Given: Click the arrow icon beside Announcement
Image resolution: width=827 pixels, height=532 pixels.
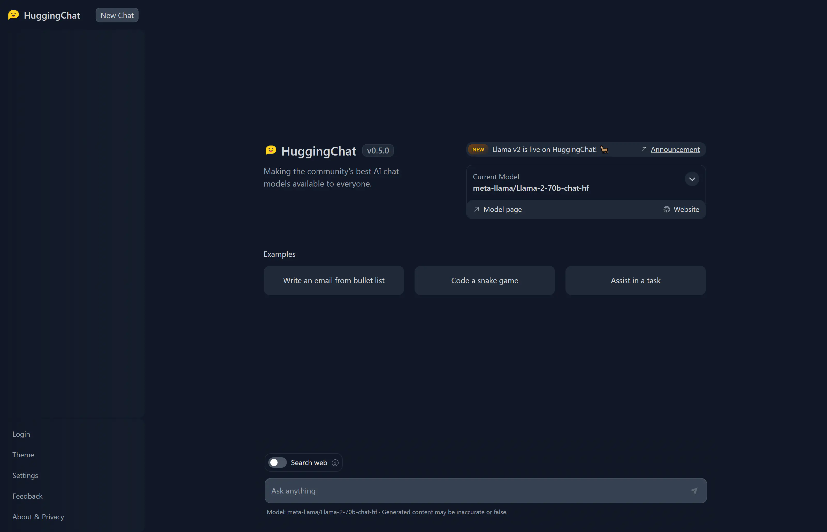Looking at the screenshot, I should [644, 149].
